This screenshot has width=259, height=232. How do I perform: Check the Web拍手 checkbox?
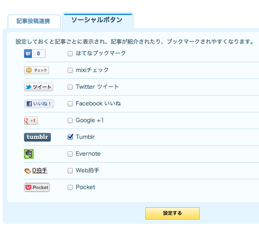click(70, 171)
